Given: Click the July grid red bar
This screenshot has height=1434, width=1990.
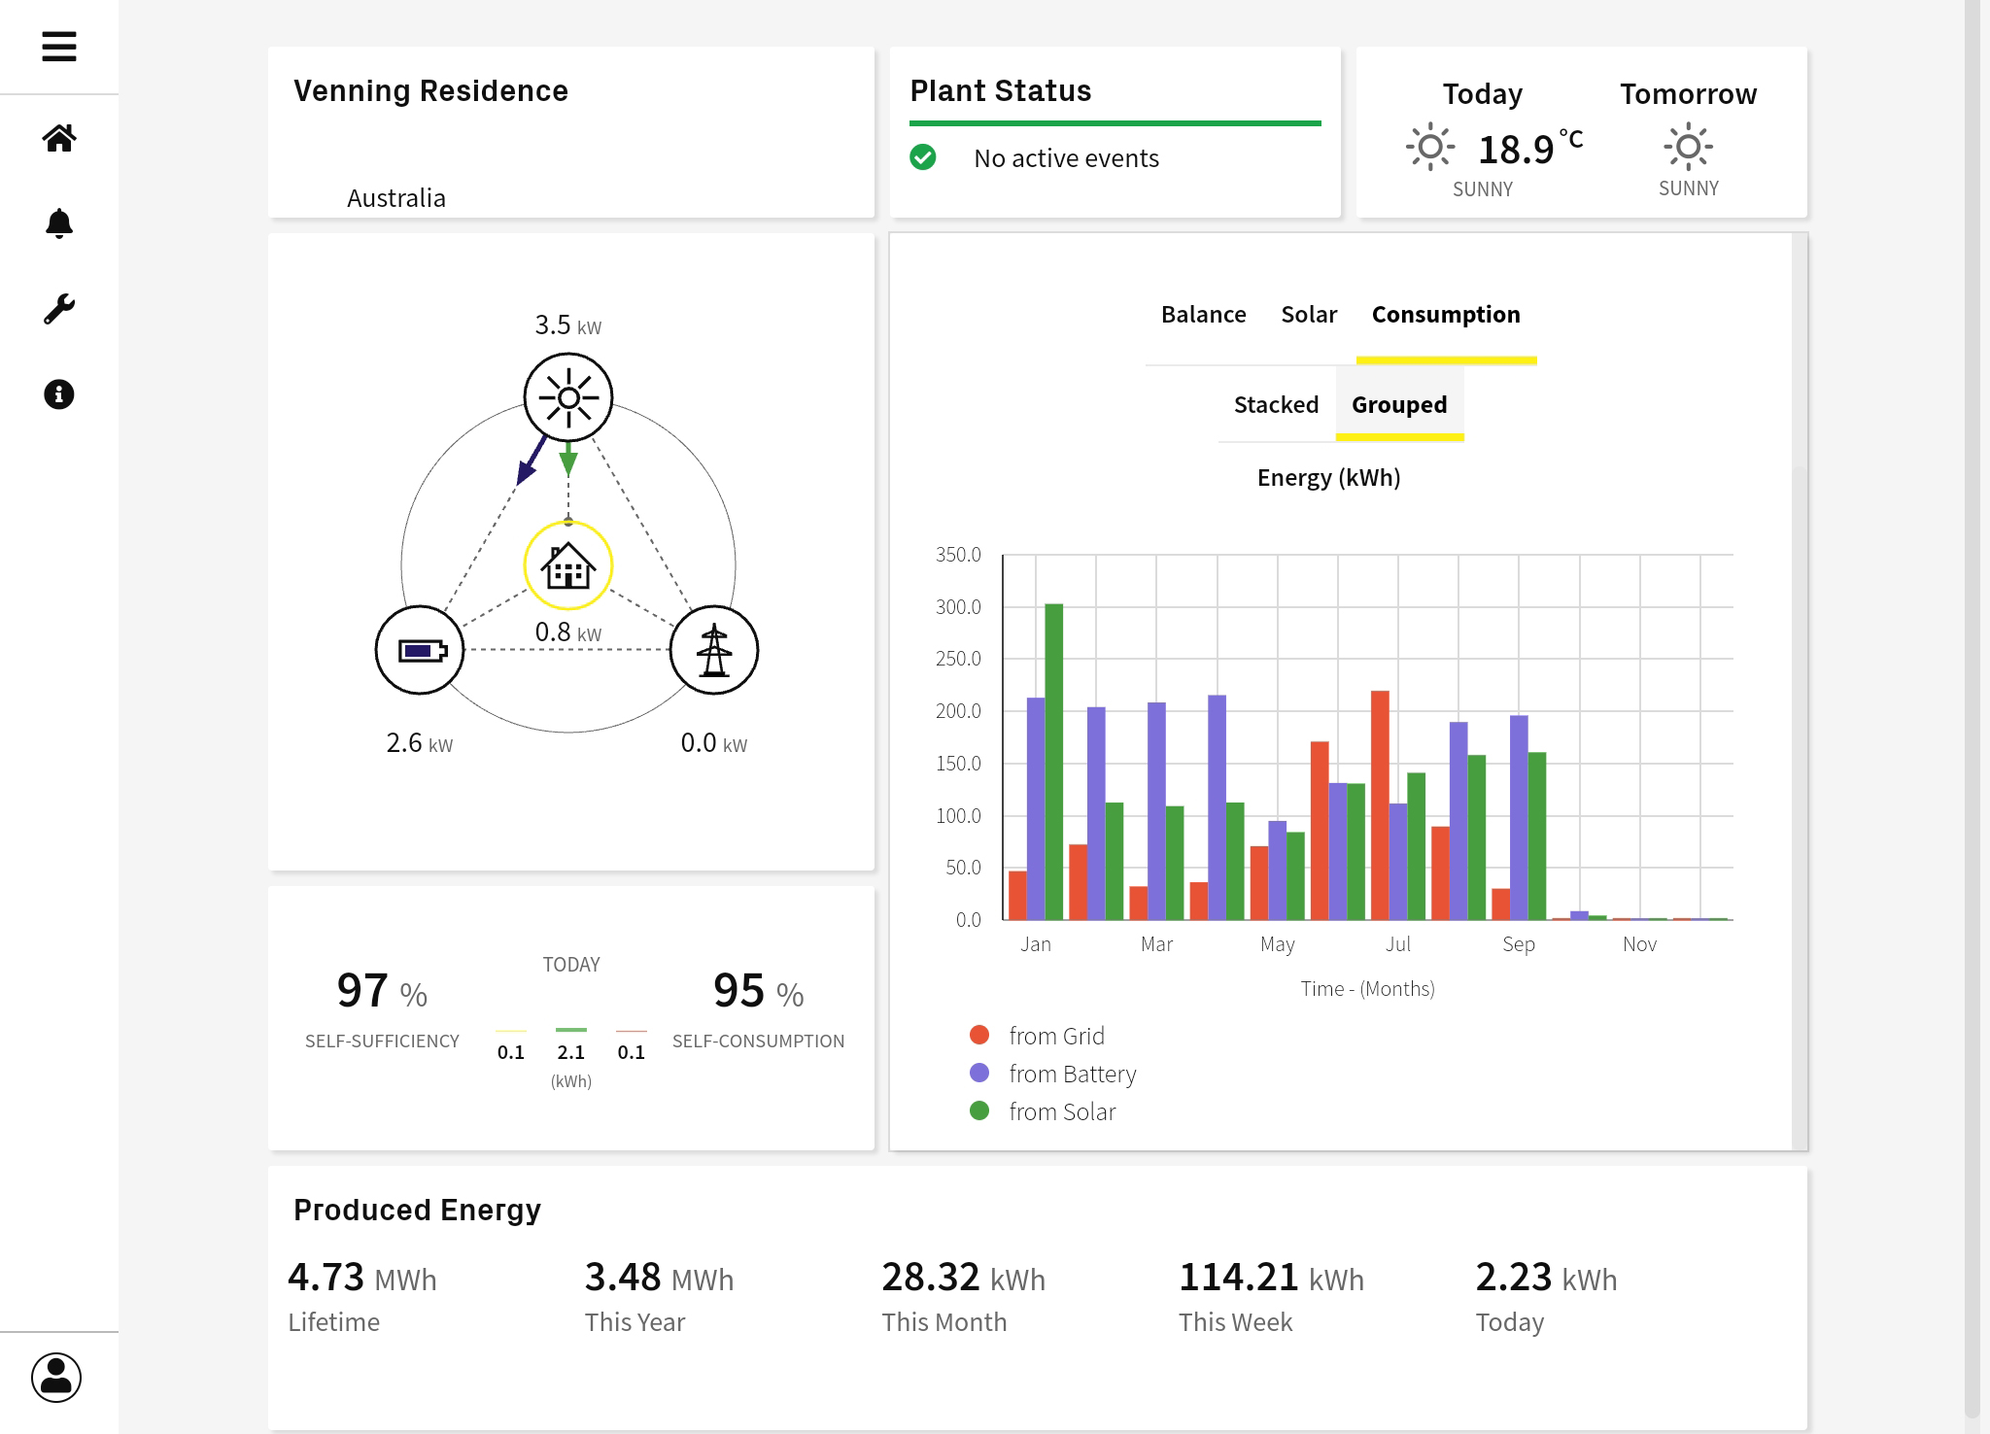Looking at the screenshot, I should [1380, 805].
